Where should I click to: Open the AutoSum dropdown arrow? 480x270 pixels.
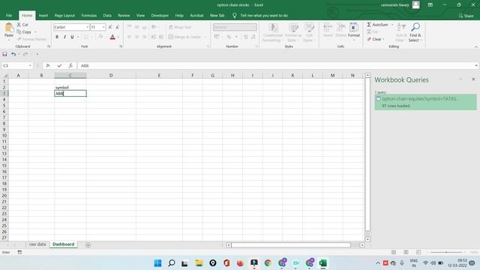(x=392, y=25)
